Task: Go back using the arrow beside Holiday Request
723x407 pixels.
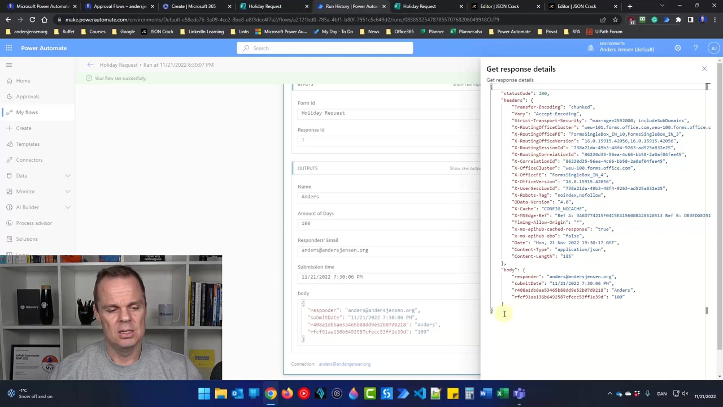Action: tap(90, 65)
